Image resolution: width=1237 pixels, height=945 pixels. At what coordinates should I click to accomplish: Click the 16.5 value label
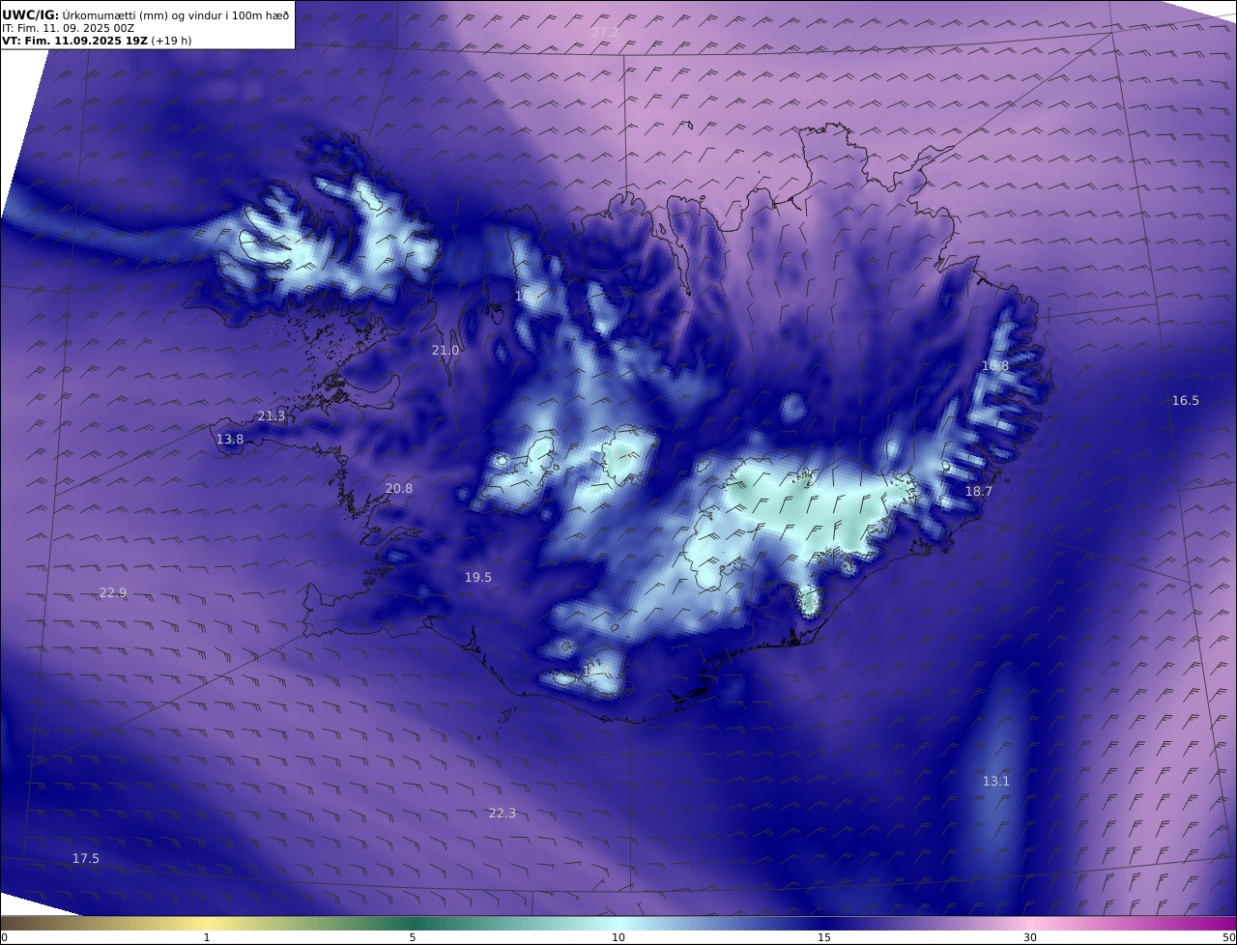(1186, 400)
